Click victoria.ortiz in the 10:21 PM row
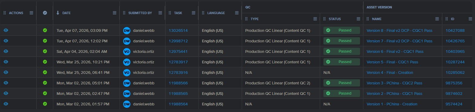475x112 pixels. point(143,62)
